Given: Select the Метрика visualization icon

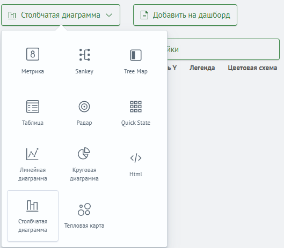Looking at the screenshot, I should coord(33,54).
